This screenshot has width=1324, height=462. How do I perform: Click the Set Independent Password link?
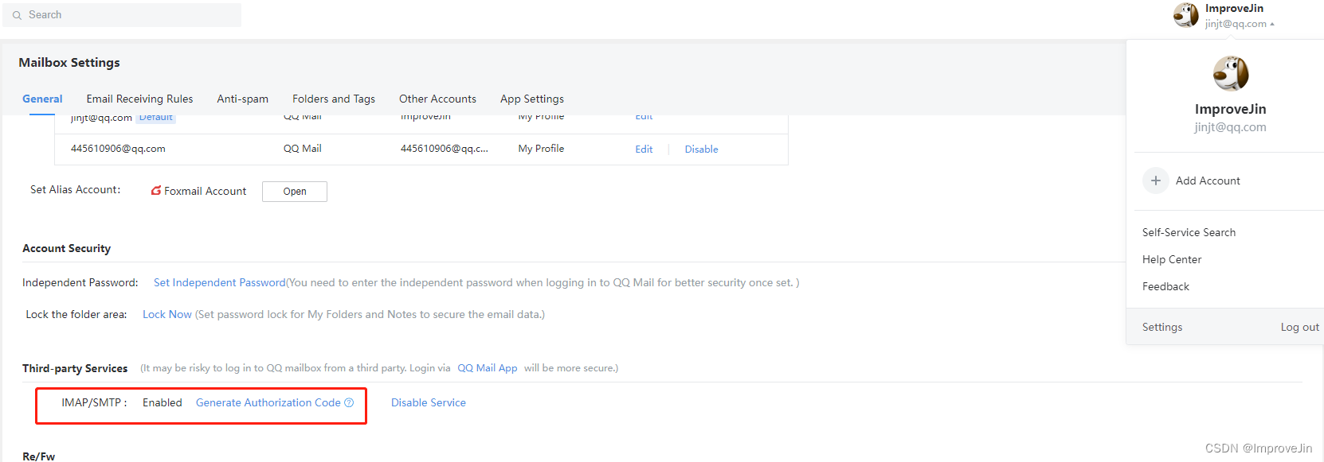click(x=219, y=282)
